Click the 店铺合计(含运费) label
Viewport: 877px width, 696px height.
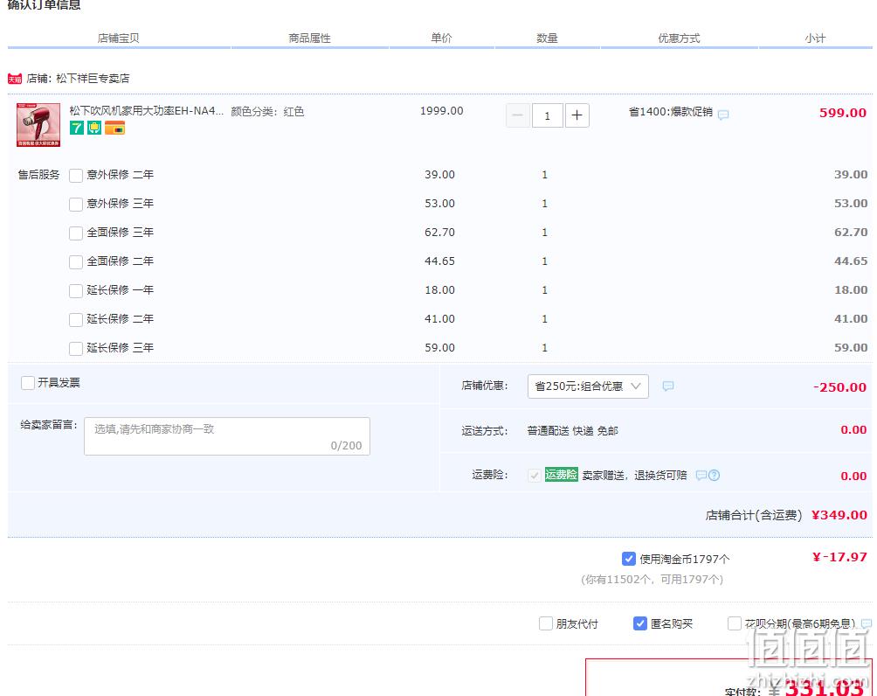pyautogui.click(x=754, y=515)
